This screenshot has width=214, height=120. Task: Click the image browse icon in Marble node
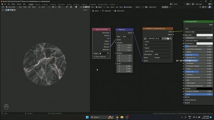click(x=146, y=39)
